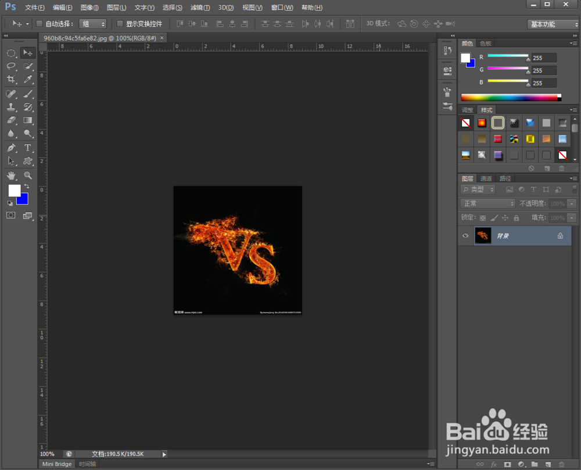The image size is (581, 470).
Task: Open the 时间轴 timeline panel
Action: [87, 464]
